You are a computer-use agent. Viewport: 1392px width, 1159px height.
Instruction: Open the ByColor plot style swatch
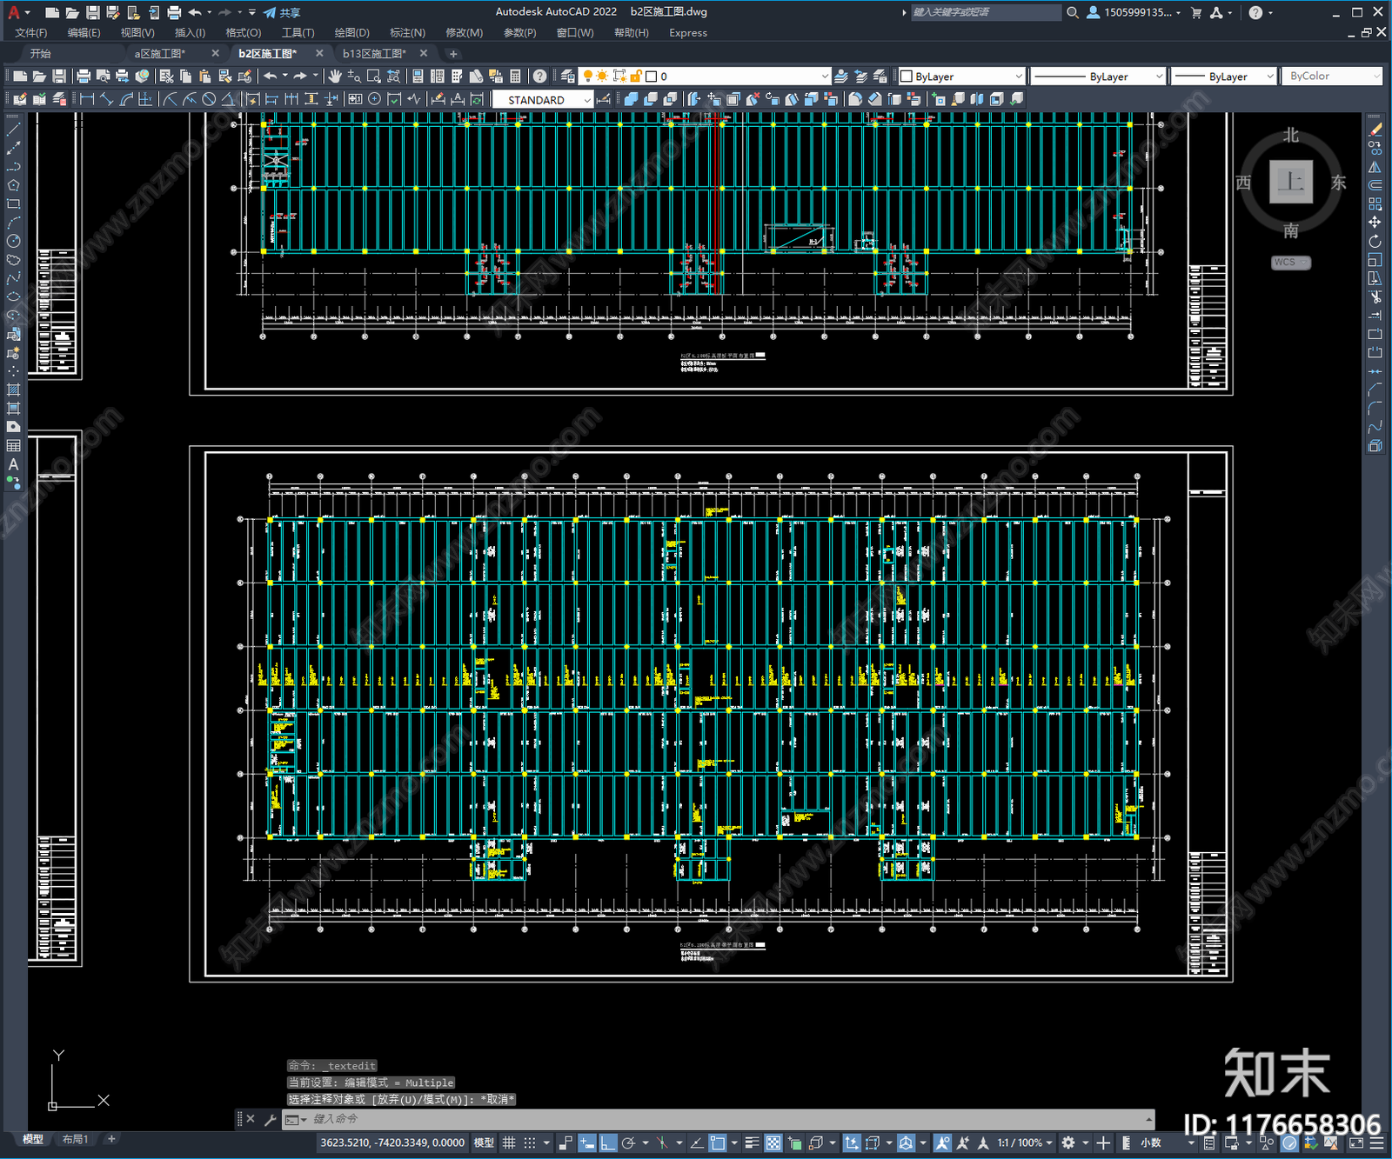[1331, 77]
